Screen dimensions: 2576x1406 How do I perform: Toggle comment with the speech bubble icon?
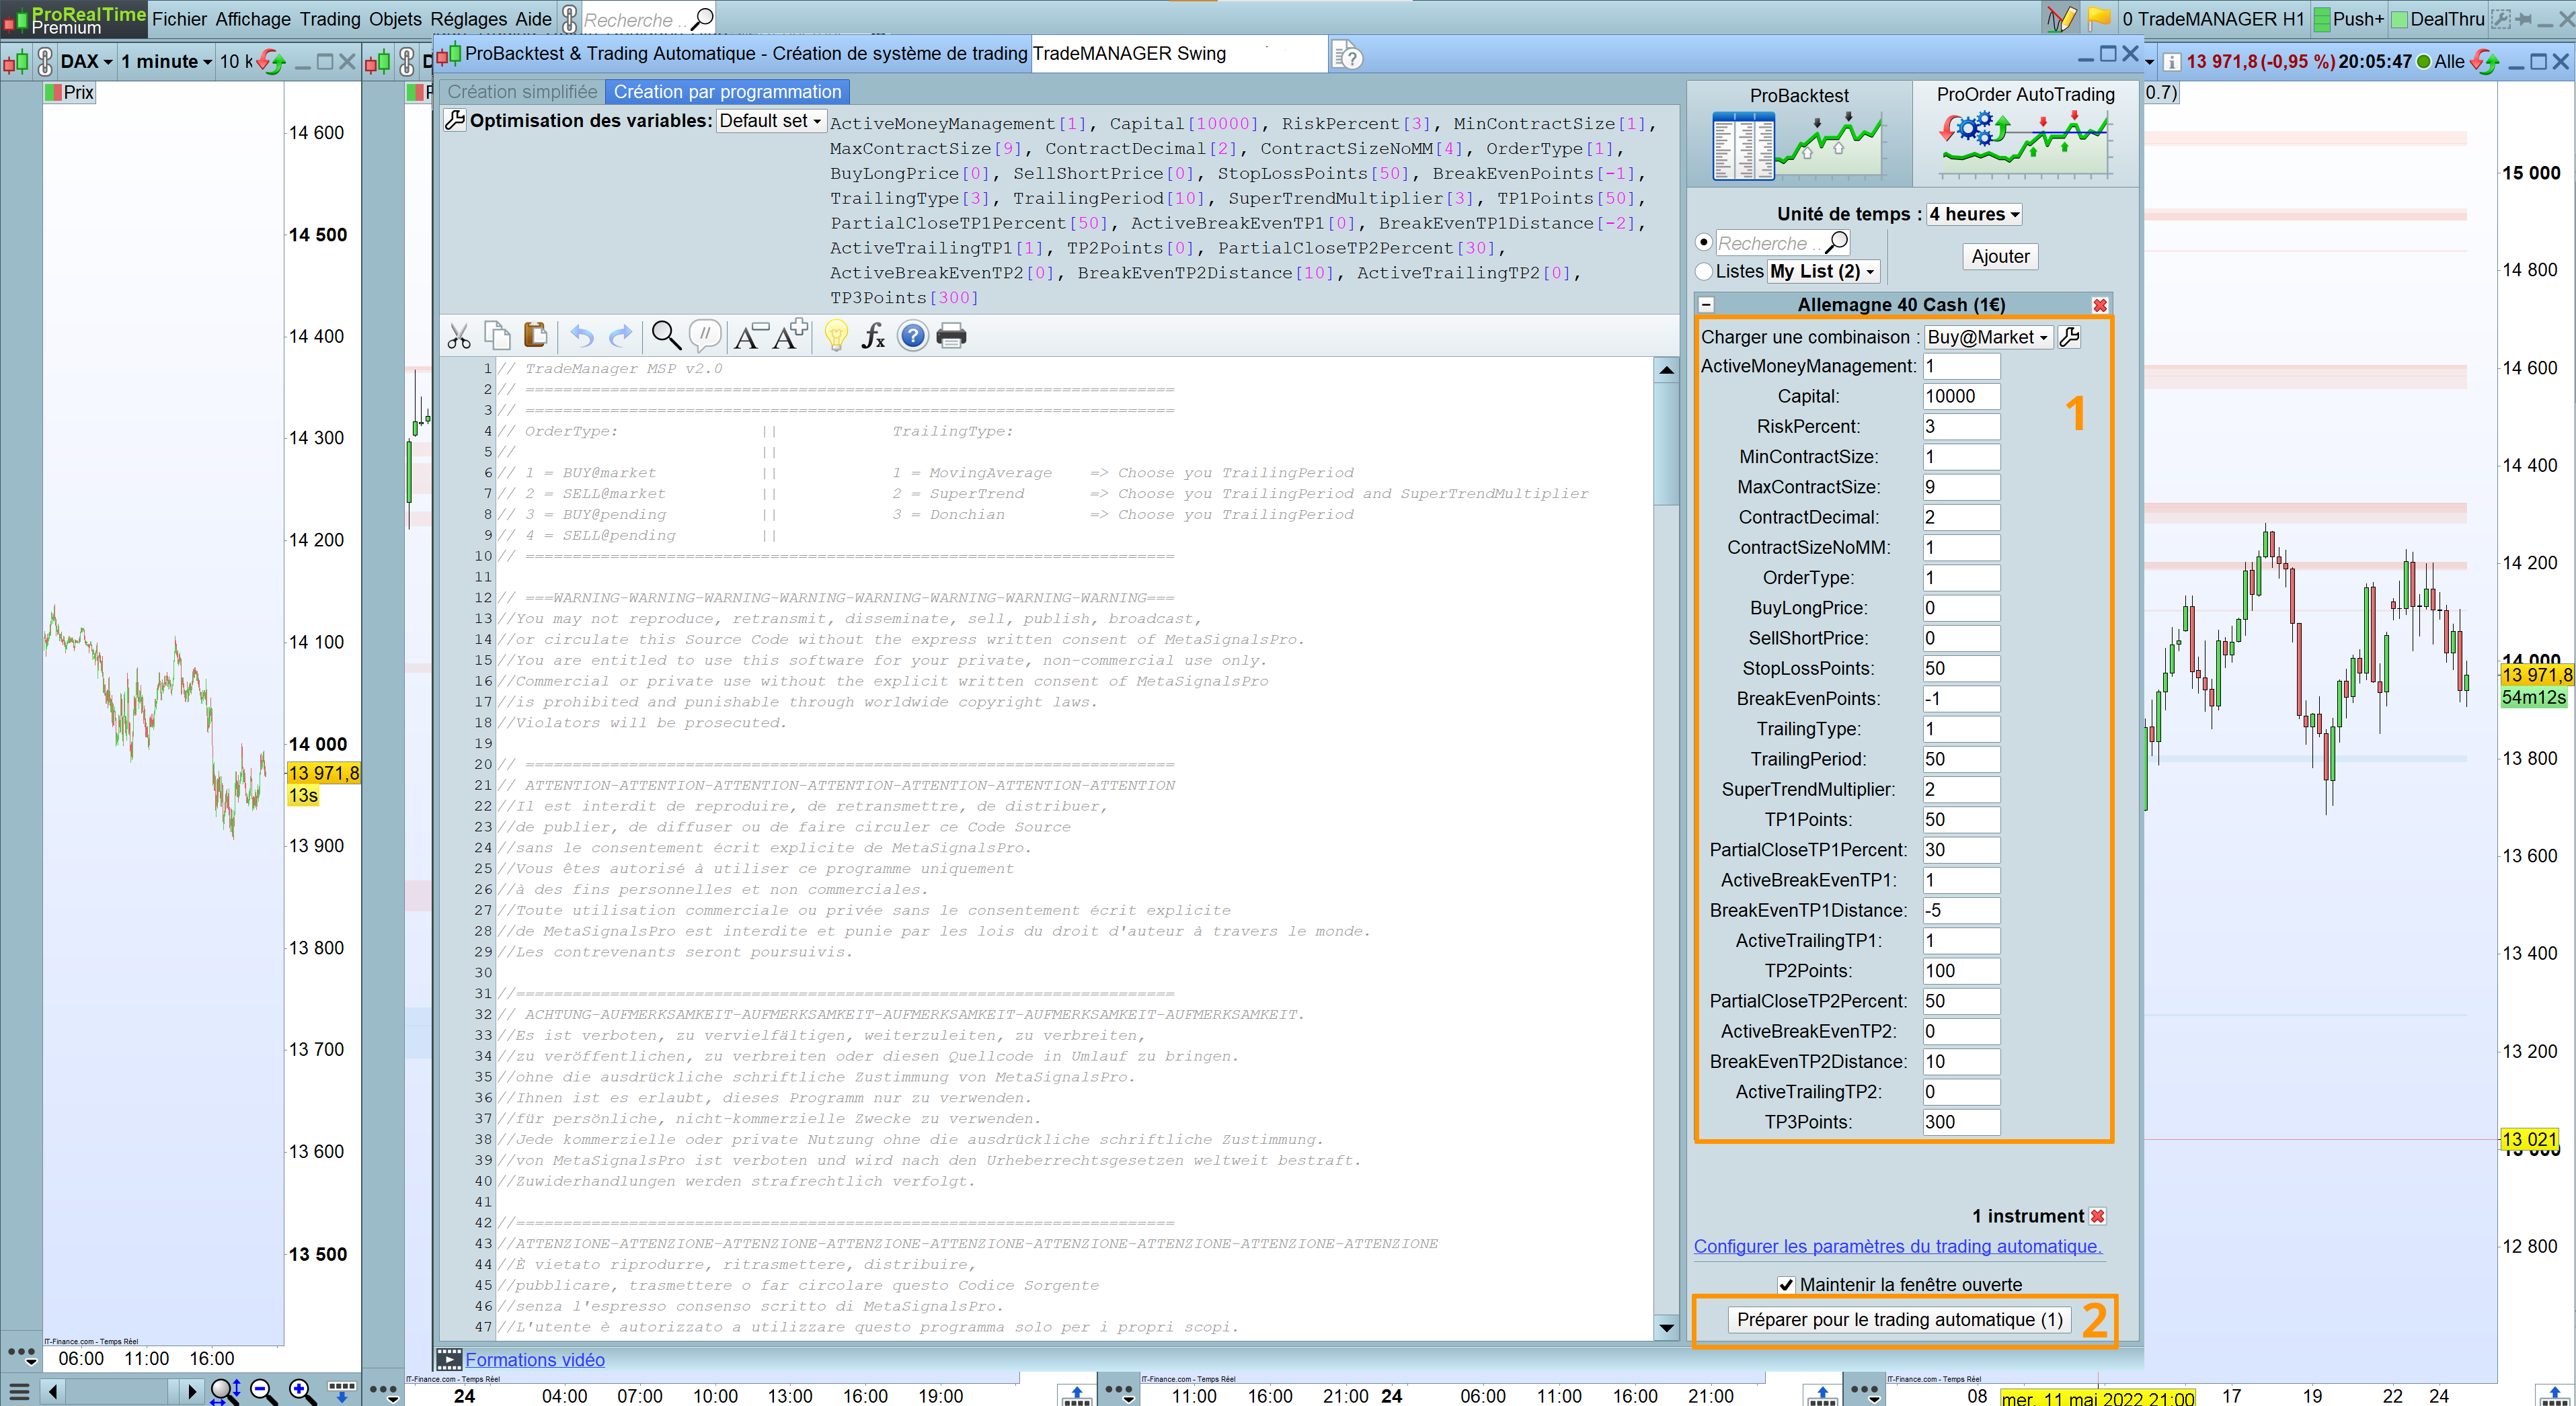click(705, 336)
